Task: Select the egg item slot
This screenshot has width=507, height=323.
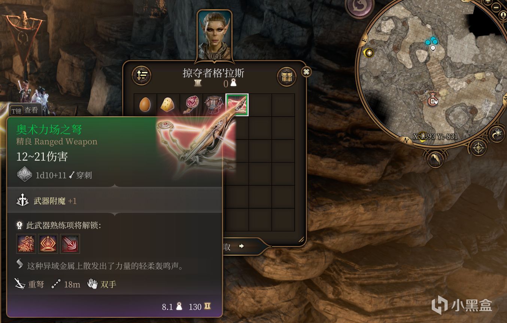Action: click(145, 105)
